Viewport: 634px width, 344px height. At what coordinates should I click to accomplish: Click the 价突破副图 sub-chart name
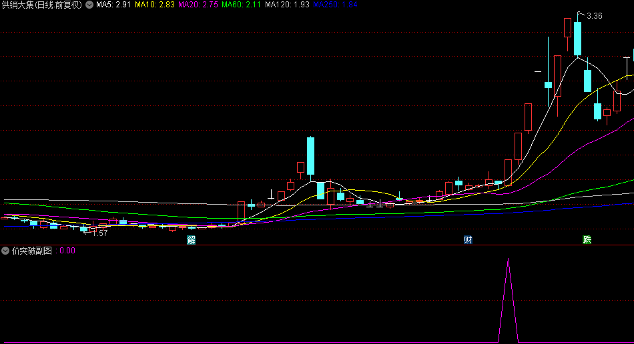pos(33,251)
